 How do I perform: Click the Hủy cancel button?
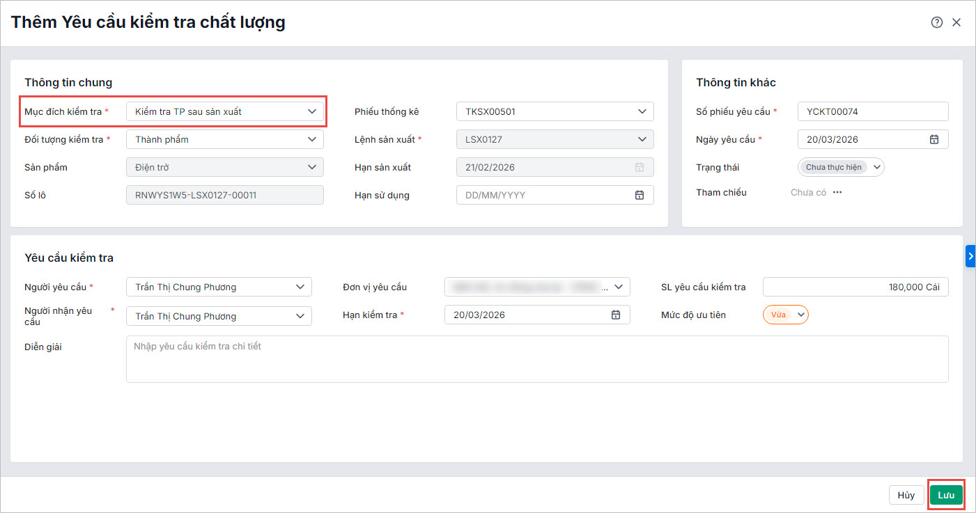[906, 495]
